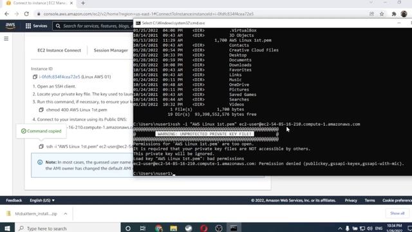Click the browser address bar URL
Image resolution: width=412 pixels, height=232 pixels.
pos(149,14)
